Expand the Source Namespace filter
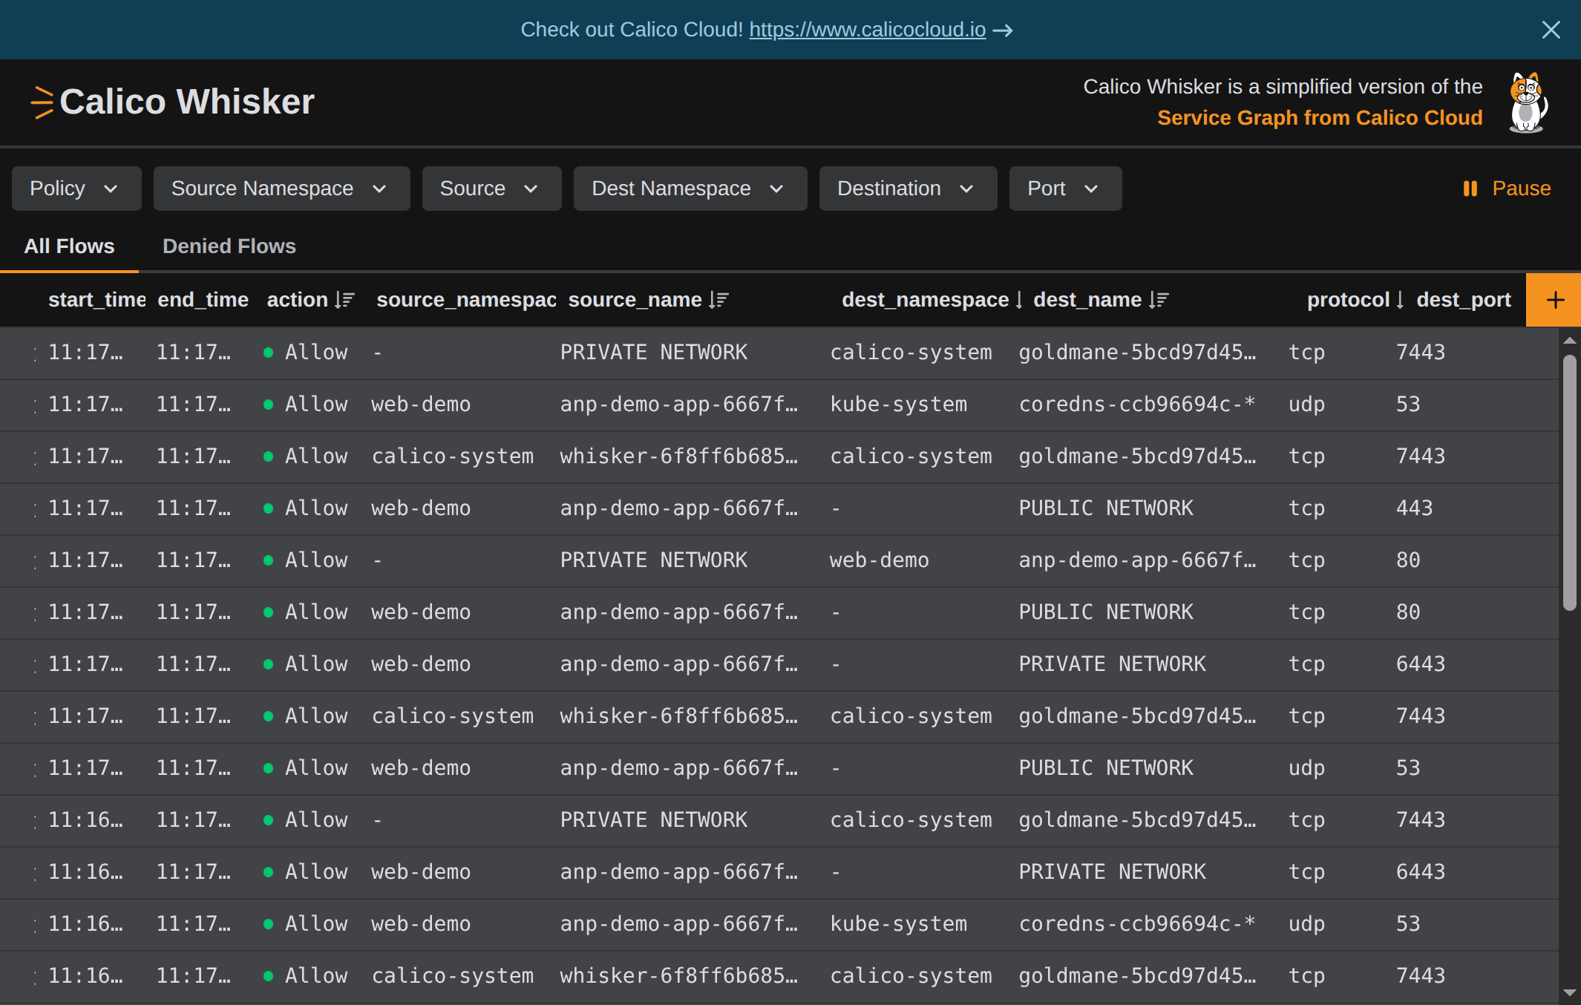Viewport: 1581px width, 1005px height. (281, 189)
